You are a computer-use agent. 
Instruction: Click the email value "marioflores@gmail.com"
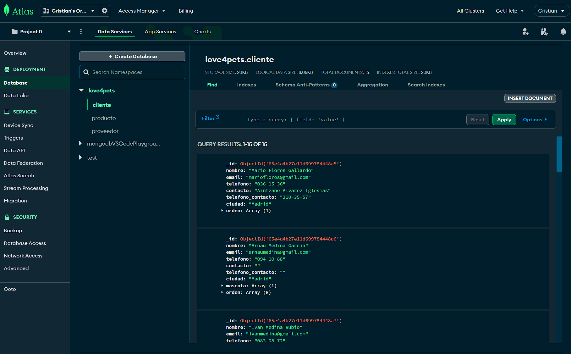coord(278,177)
